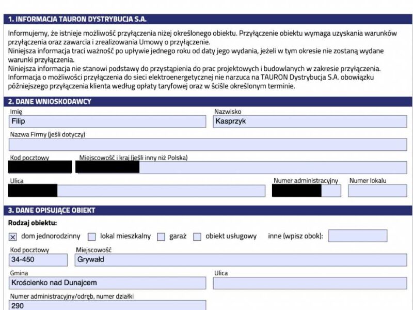Select the postal code field showing 34-450

[x=38, y=259]
